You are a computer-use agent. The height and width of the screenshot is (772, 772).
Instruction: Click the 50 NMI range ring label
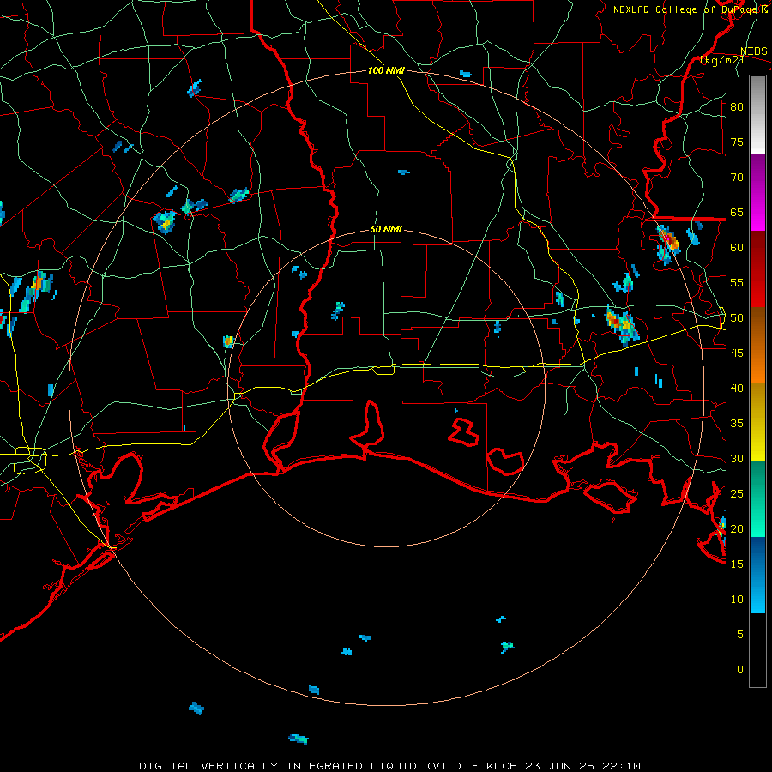tap(386, 229)
